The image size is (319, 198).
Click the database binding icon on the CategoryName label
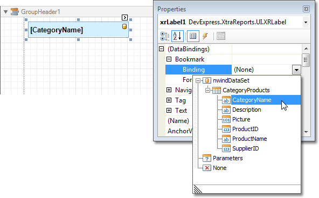pyautogui.click(x=124, y=26)
